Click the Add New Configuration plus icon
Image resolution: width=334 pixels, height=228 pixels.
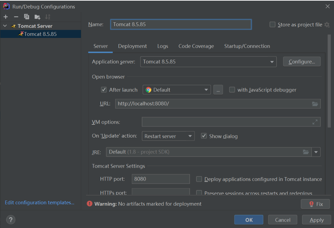pyautogui.click(x=5, y=17)
